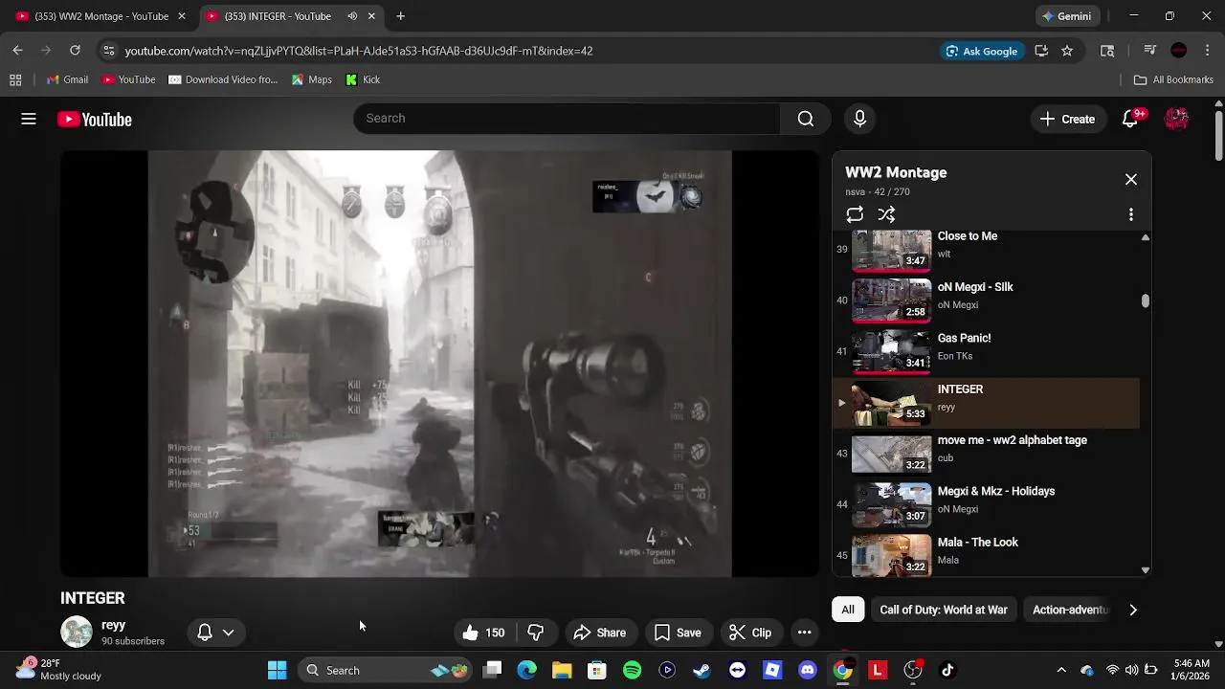Screen dimensions: 1225x689
Task: Show hidden system tray icons
Action: click(x=1060, y=670)
